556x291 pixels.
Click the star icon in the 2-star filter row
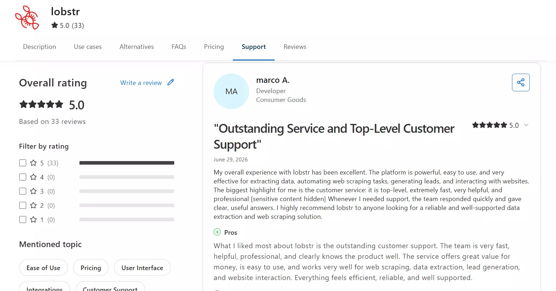point(33,205)
